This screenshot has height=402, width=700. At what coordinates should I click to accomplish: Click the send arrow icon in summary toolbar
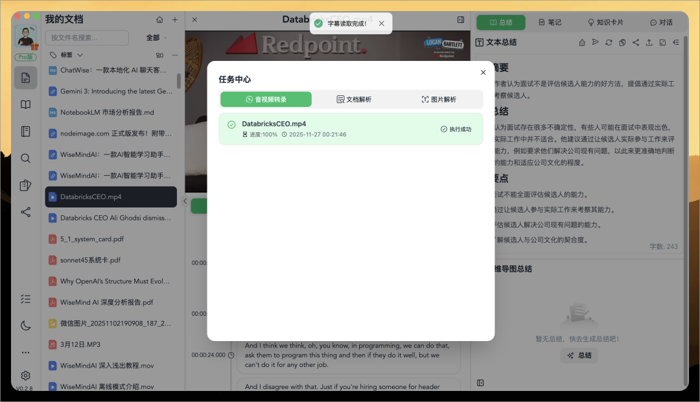click(x=595, y=42)
